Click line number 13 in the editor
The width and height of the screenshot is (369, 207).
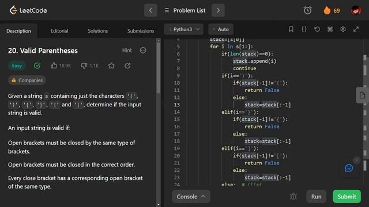click(177, 105)
